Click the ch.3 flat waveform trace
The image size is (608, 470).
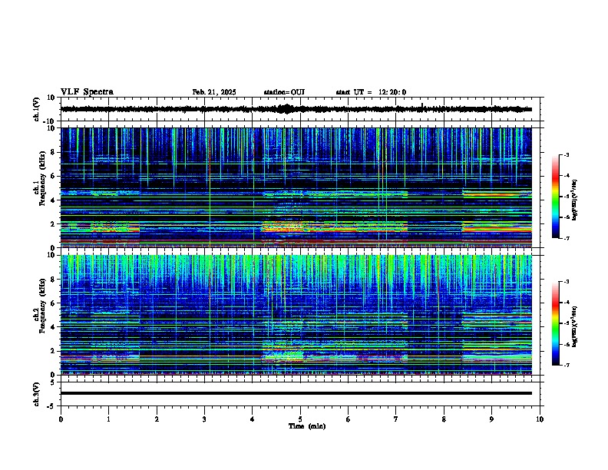(296, 393)
